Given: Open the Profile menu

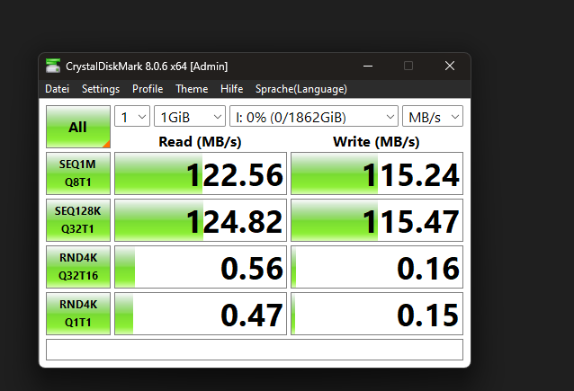Looking at the screenshot, I should point(148,89).
